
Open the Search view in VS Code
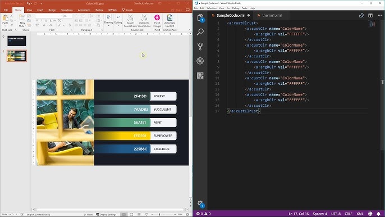coord(200,31)
